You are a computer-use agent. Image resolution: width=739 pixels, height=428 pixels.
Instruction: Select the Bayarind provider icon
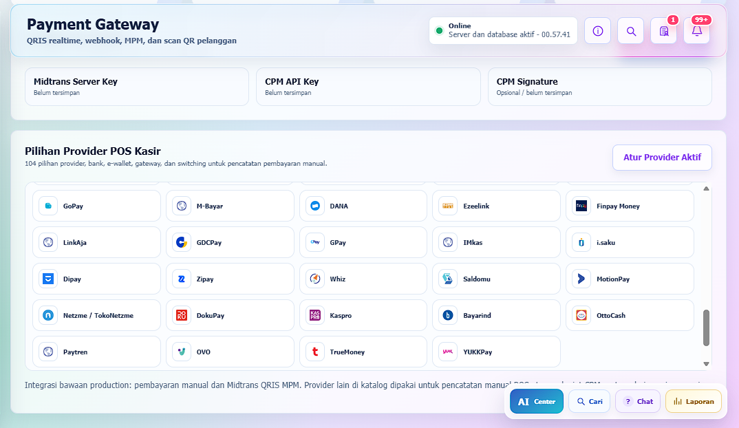448,315
